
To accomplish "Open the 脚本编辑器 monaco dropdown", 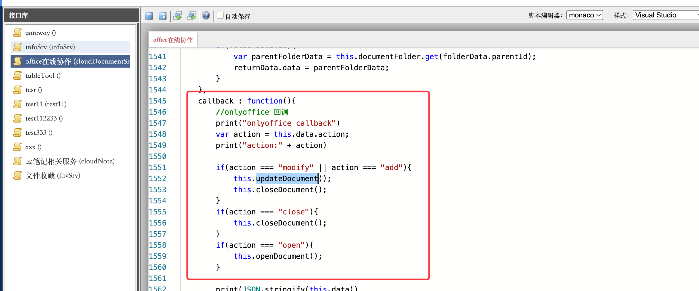I will 584,15.
